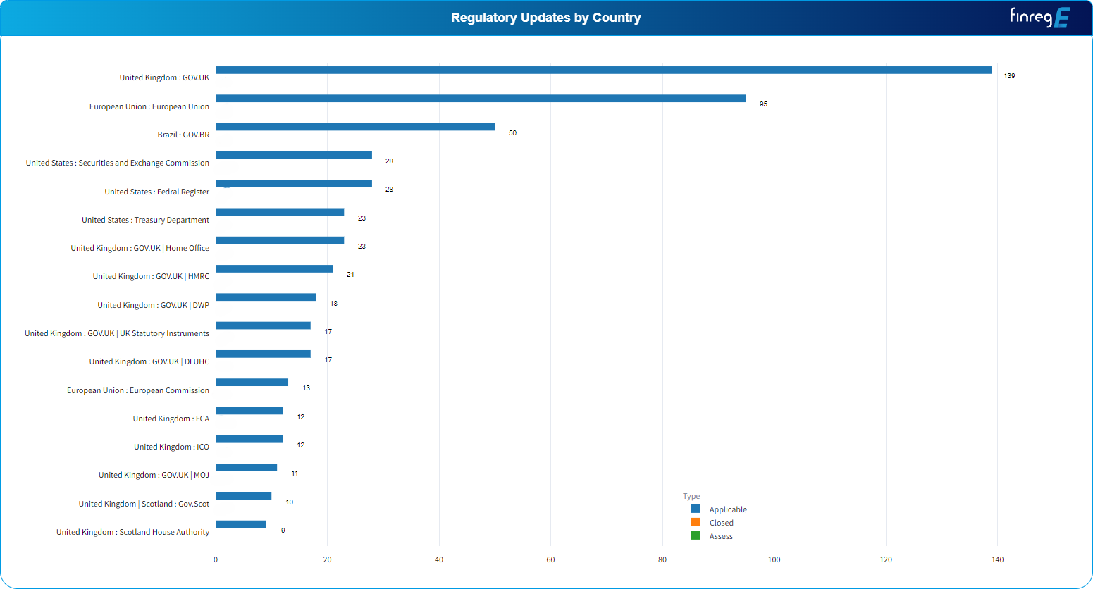The image size is (1093, 589).
Task: Click the 'Regulatory Updates by Country' title
Action: (546, 18)
